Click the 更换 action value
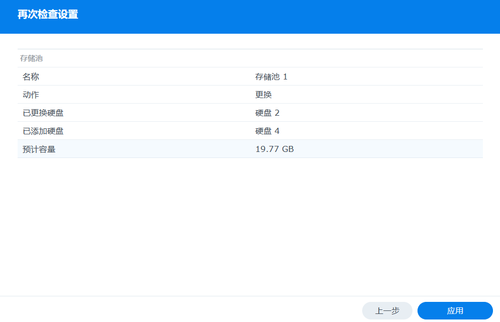The width and height of the screenshot is (500, 322). (x=264, y=95)
